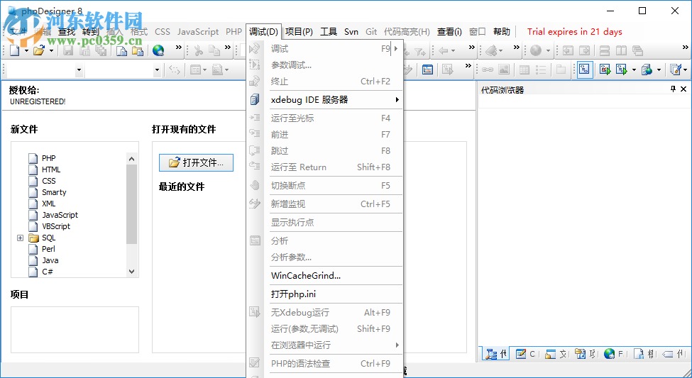Click the split vertically window icon

click(622, 51)
